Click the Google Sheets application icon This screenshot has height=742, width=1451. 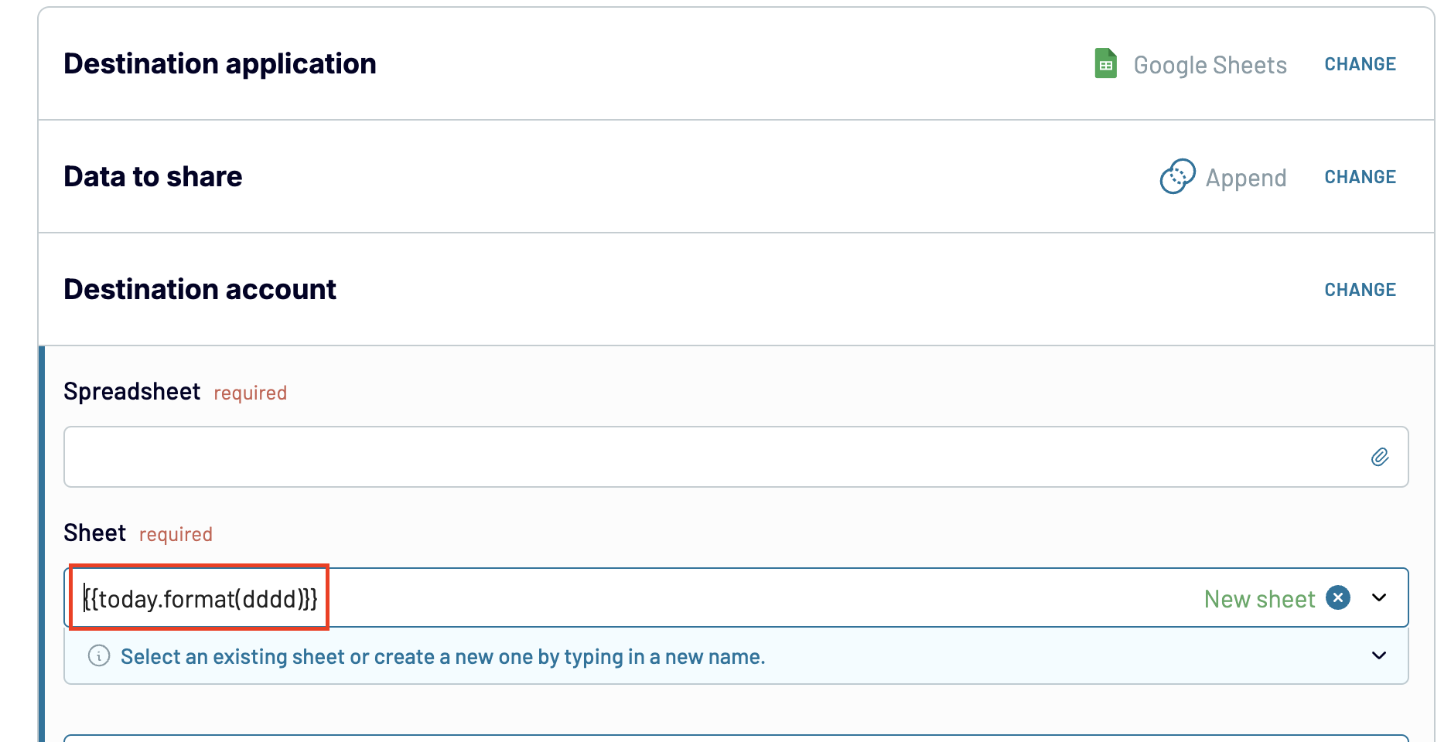[x=1105, y=64]
